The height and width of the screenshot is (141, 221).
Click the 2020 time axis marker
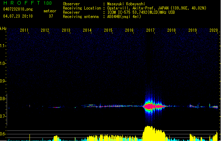[214, 30]
